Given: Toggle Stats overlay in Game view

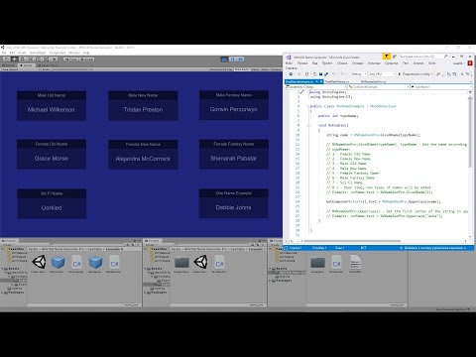Looking at the screenshot, I should [265, 69].
